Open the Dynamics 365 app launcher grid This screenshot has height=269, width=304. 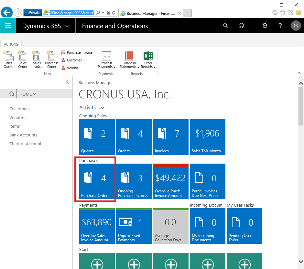pyautogui.click(x=8, y=26)
